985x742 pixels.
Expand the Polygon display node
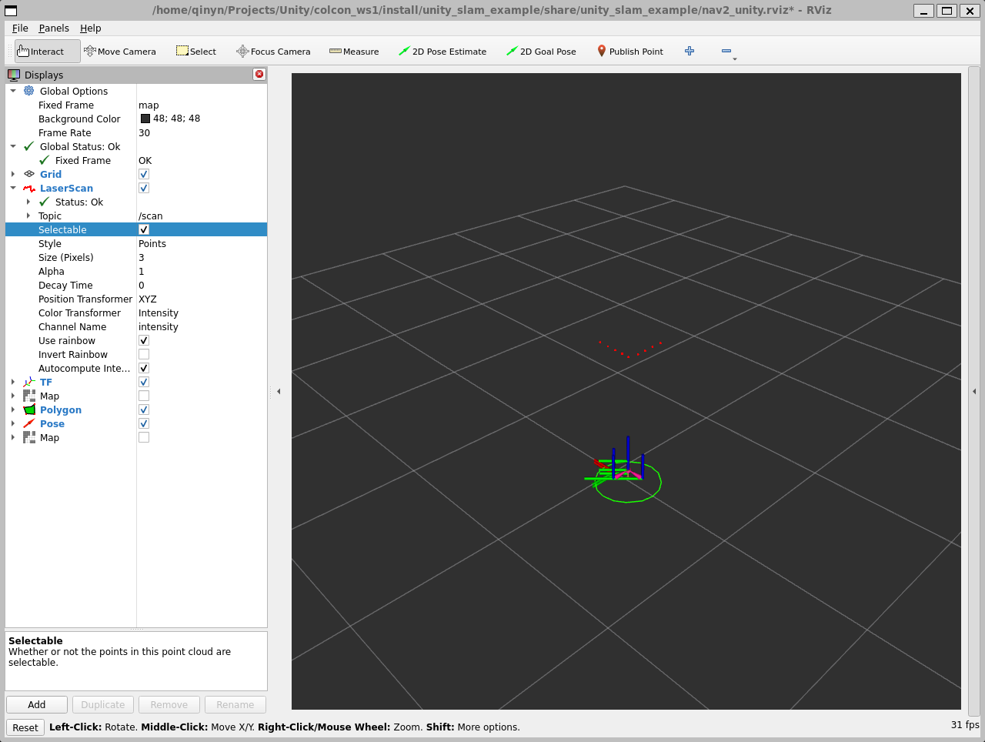[13, 409]
